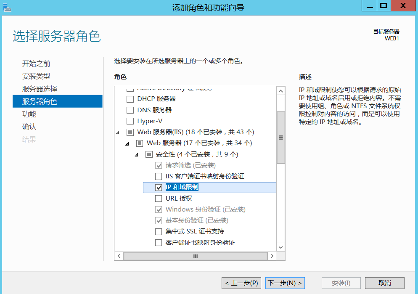This screenshot has width=418, height=294.
Task: Click the horizontal scrollbar thumb in roles list
Action: tap(196, 256)
